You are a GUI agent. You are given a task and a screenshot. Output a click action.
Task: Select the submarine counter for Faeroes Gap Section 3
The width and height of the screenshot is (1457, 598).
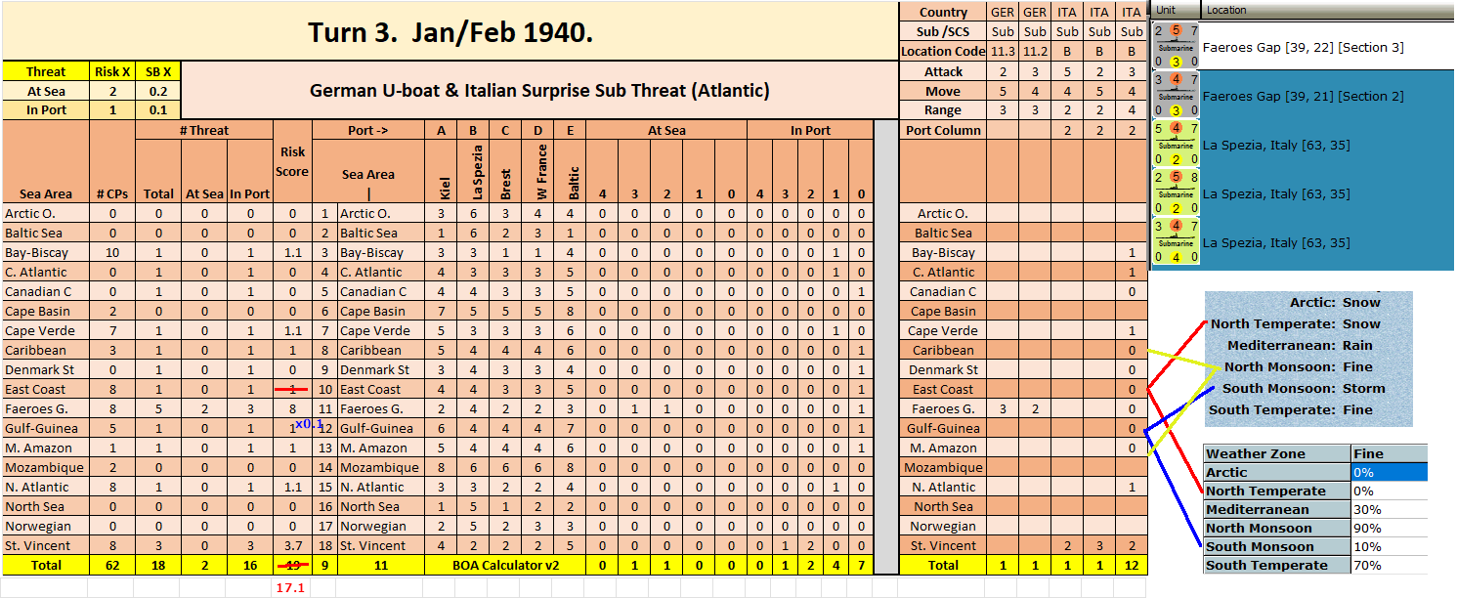coord(1175,46)
